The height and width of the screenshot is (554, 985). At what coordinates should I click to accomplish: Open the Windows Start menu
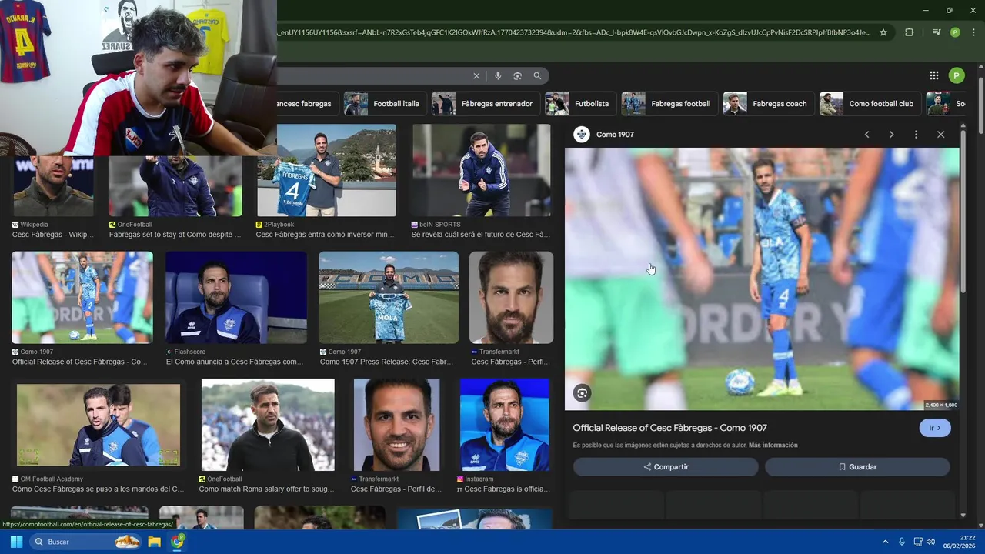coord(16,542)
